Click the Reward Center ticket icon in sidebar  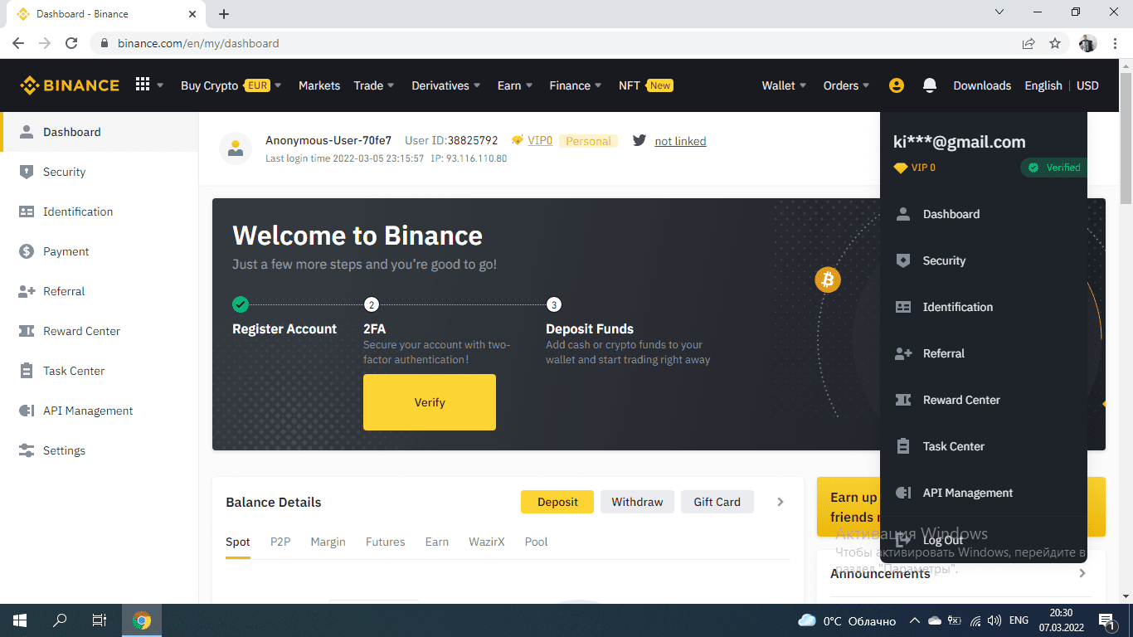(x=27, y=331)
